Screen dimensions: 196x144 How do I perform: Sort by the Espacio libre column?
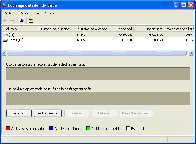[149, 29]
